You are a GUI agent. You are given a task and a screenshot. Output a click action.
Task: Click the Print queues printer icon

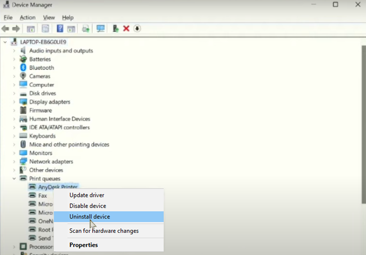click(x=23, y=178)
